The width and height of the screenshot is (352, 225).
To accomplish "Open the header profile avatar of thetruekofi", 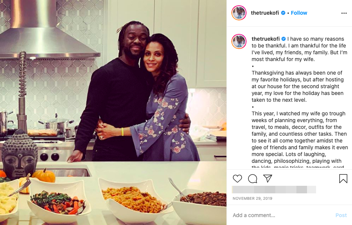I will pyautogui.click(x=239, y=13).
